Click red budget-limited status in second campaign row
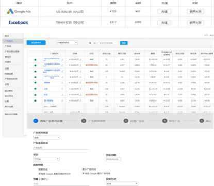This screenshot has height=186, width=214. coord(92,65)
